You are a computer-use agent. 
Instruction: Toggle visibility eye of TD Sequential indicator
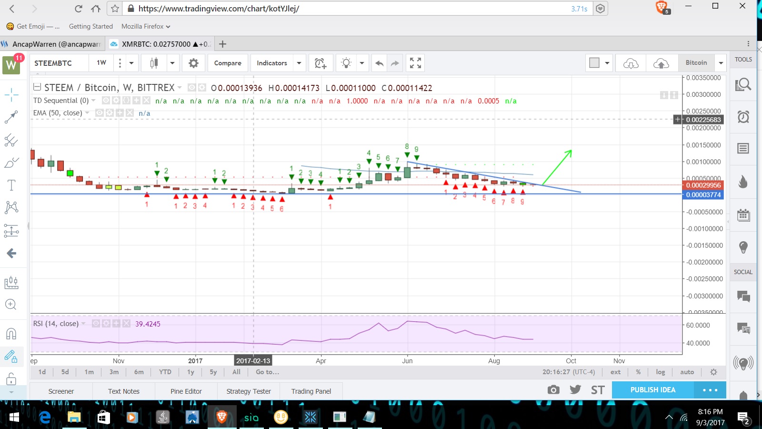tap(106, 101)
